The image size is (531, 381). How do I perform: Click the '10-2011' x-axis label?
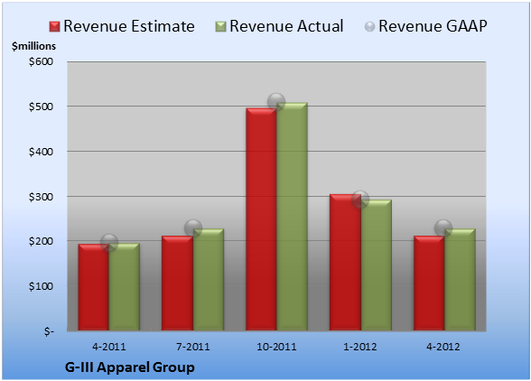276,347
